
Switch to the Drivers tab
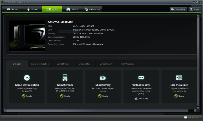point(32,9)
